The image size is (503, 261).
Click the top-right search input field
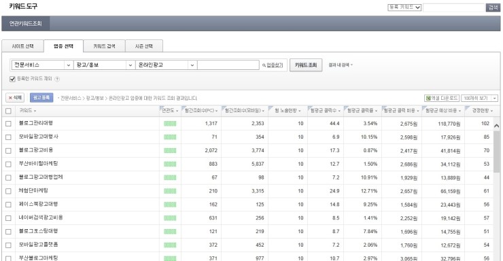(x=453, y=7)
